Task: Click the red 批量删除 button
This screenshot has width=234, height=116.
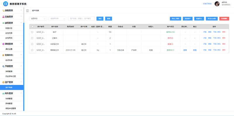Action: coord(224,19)
